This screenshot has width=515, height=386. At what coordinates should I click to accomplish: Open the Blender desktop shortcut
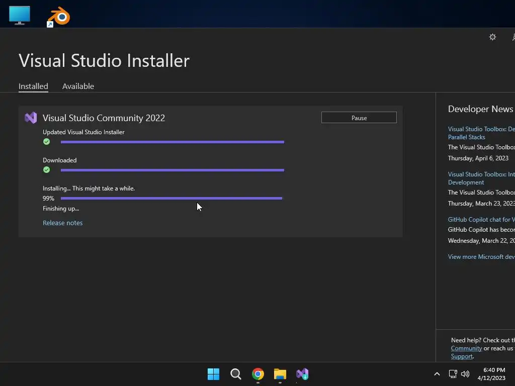coord(59,17)
